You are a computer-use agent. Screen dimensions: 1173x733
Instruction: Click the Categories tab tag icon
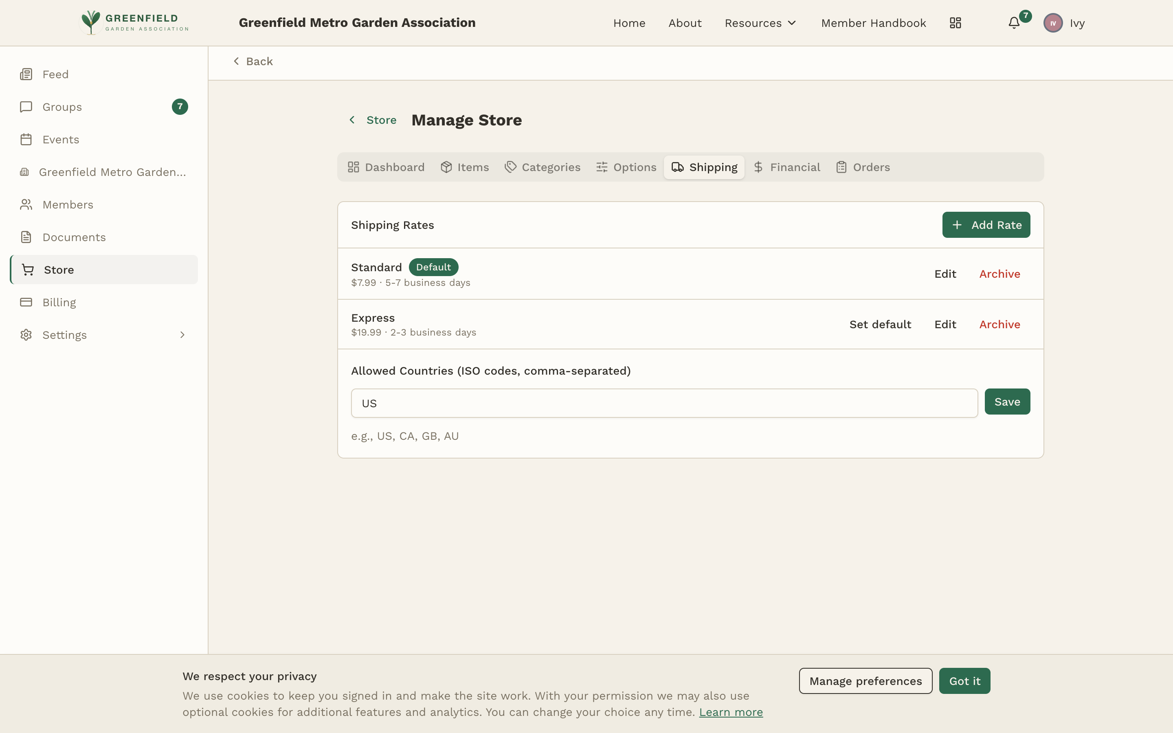coord(510,167)
